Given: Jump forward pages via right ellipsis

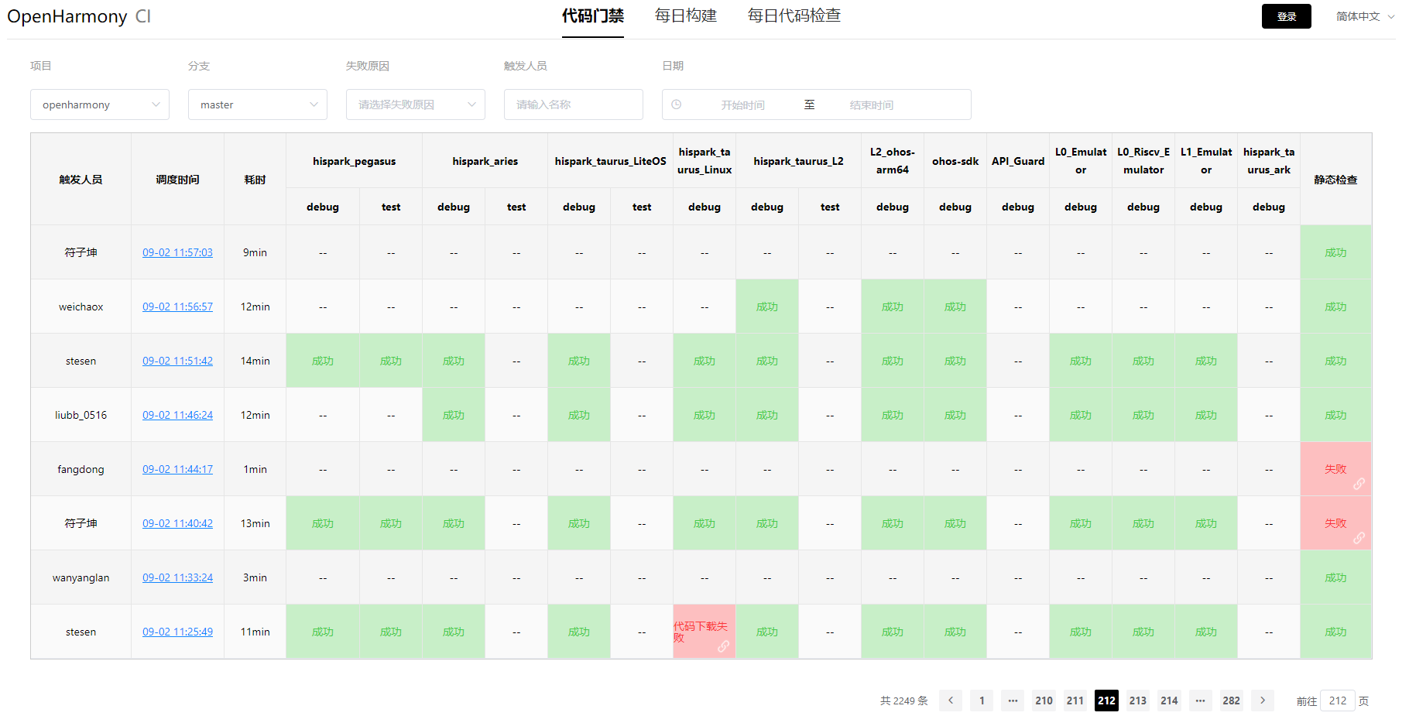Looking at the screenshot, I should click(x=1200, y=701).
